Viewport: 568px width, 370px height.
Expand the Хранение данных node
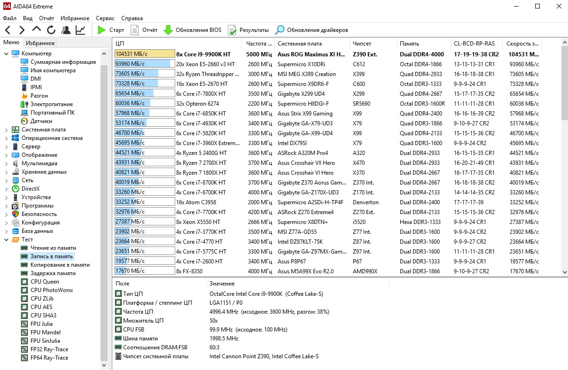click(x=6, y=172)
